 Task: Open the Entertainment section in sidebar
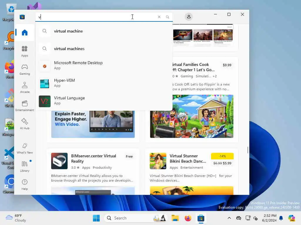coord(25,106)
